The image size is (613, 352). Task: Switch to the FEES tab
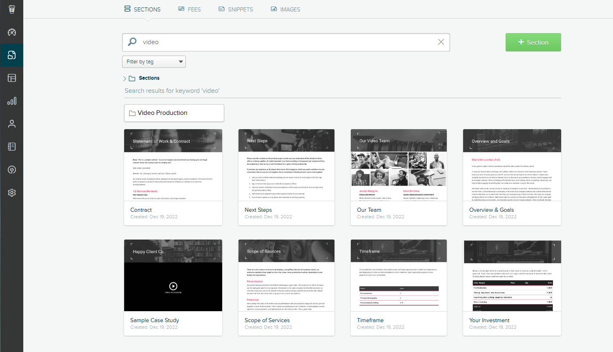click(x=189, y=9)
